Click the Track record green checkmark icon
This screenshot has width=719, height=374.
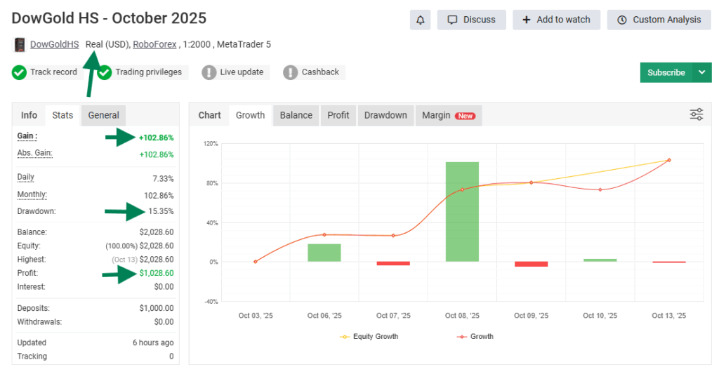20,72
